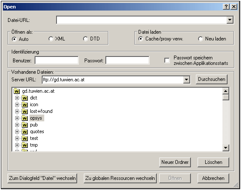
Task: Click the Neuer Ordner button
Action: tap(175, 162)
